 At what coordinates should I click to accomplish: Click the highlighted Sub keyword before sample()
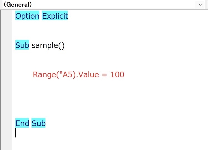(22, 45)
